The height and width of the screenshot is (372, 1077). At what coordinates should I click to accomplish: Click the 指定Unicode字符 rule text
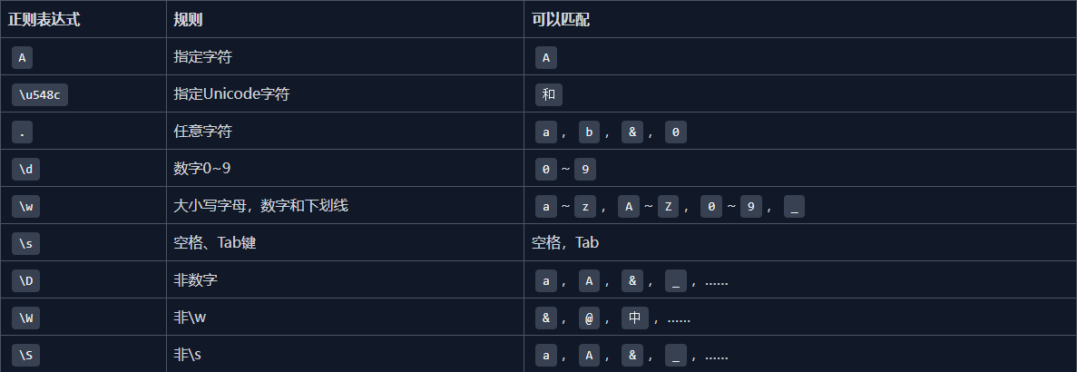tap(231, 94)
